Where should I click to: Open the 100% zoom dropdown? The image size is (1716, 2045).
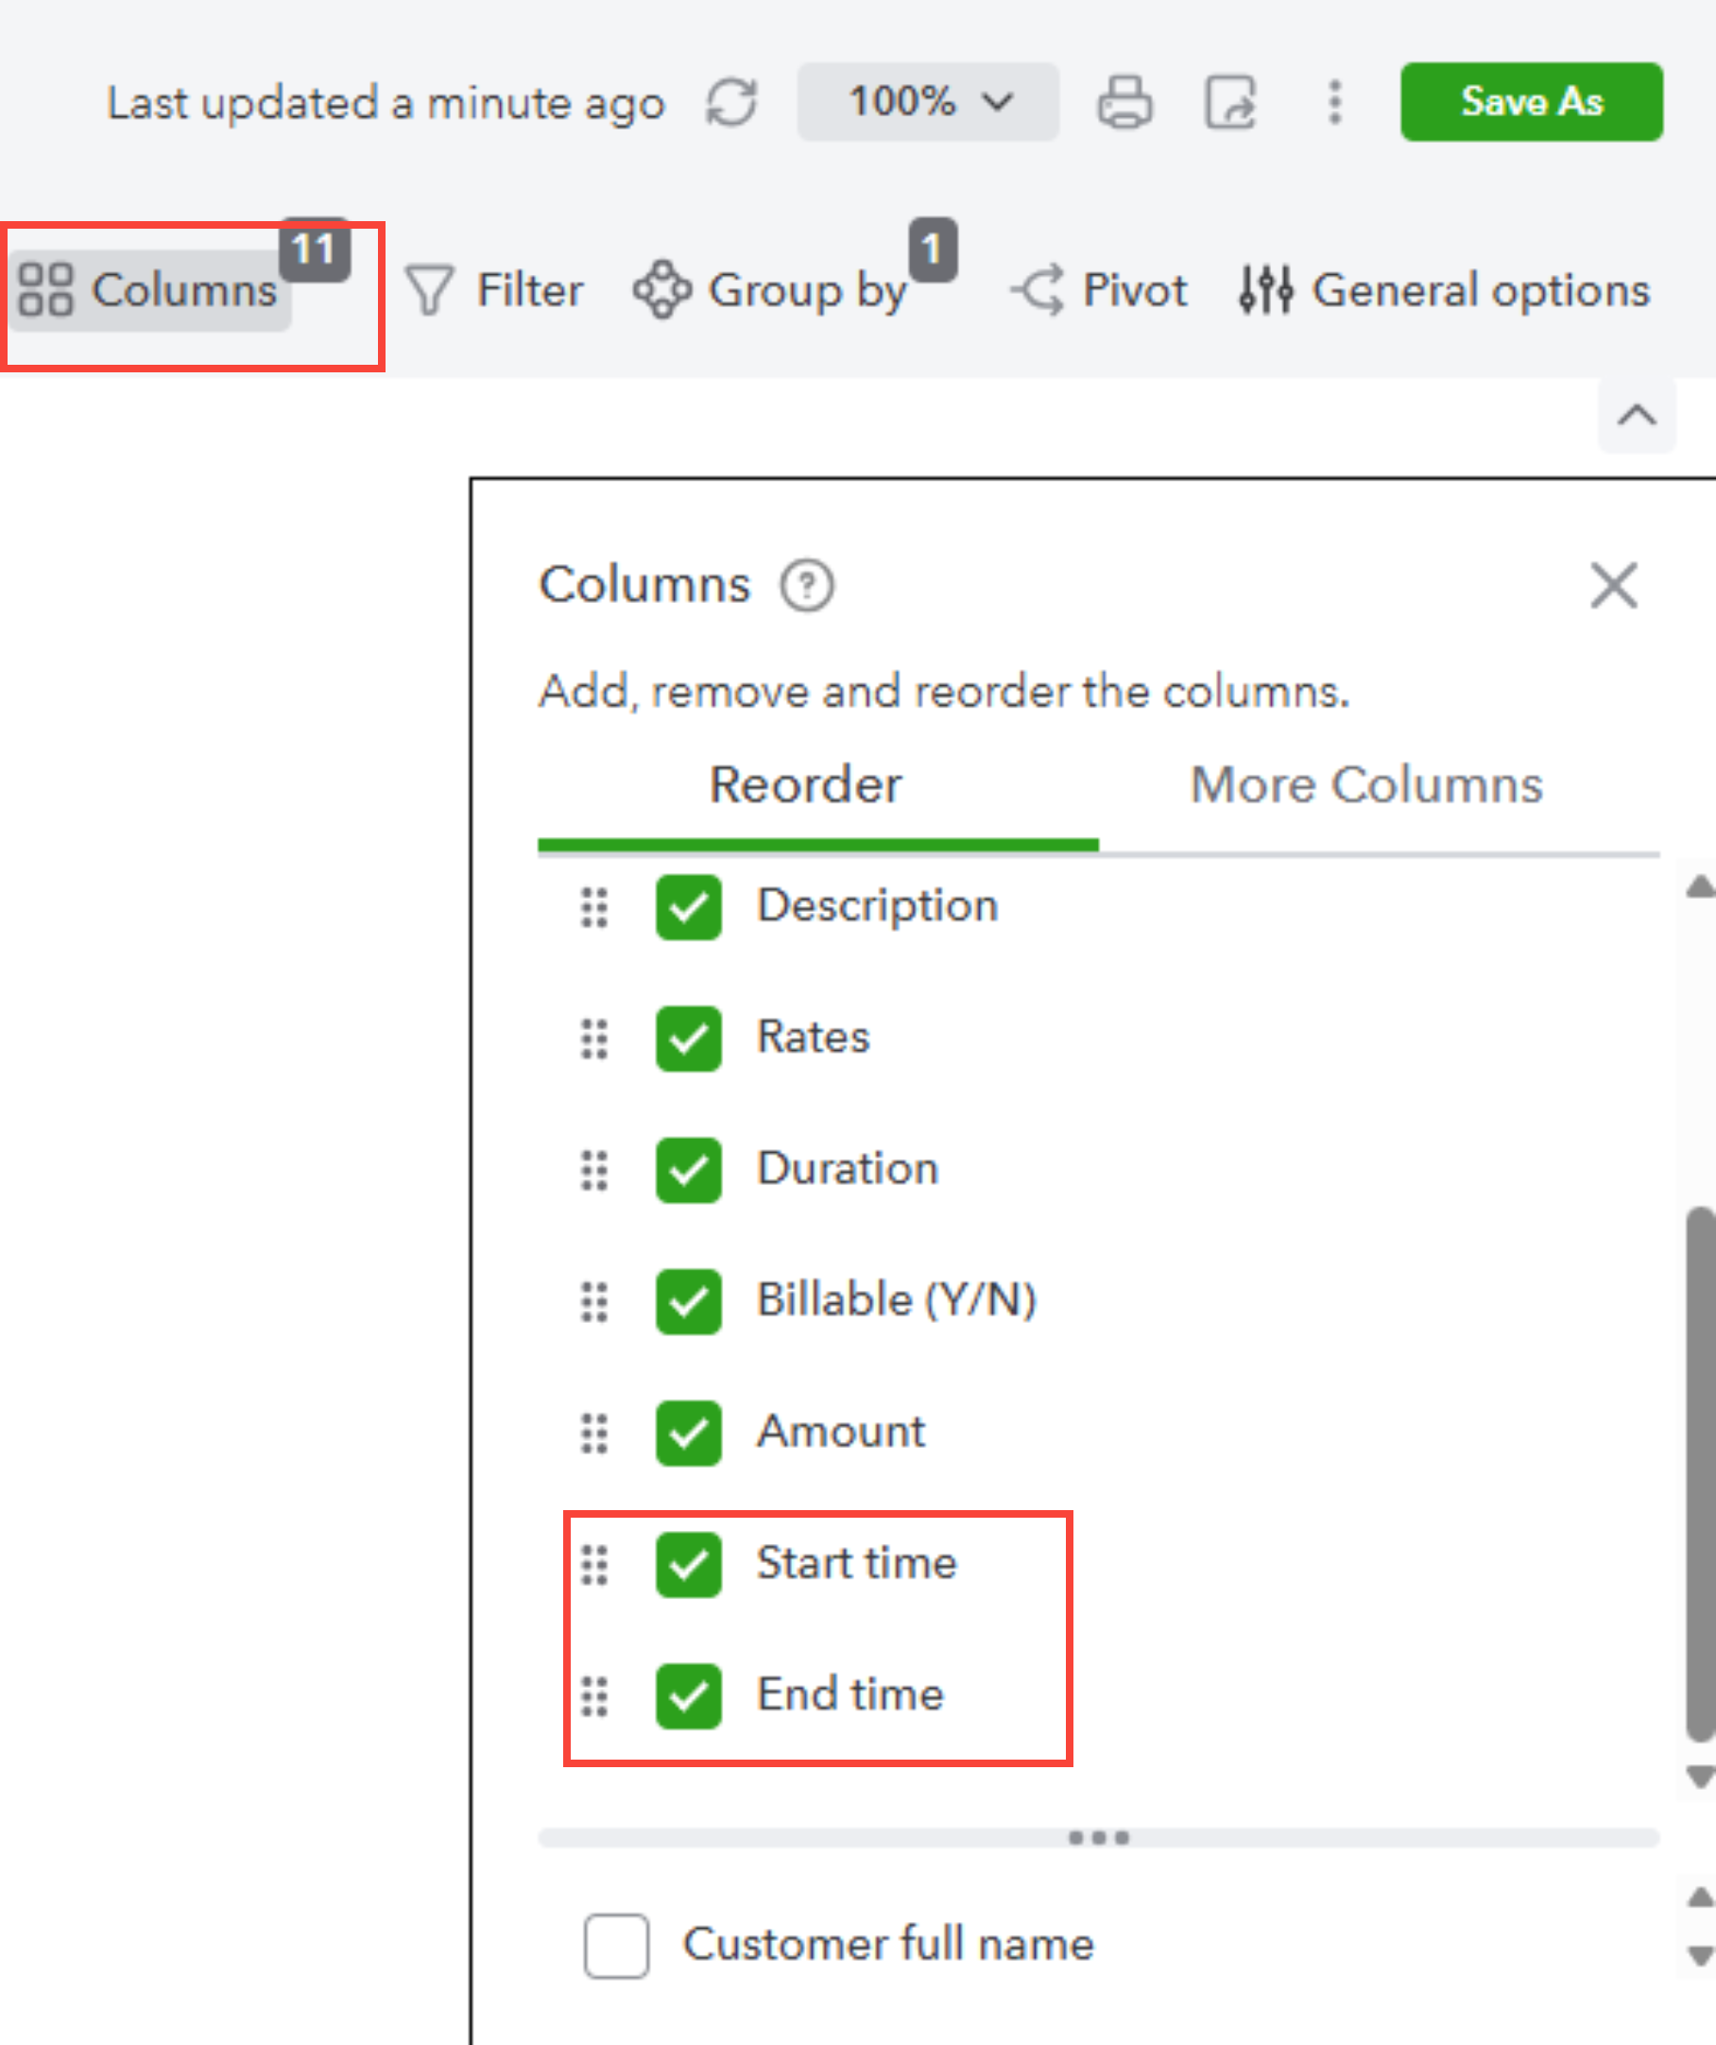coord(927,102)
